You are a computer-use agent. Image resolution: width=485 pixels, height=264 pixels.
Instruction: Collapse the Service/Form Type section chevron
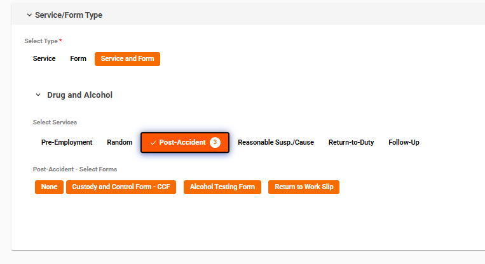click(x=29, y=15)
